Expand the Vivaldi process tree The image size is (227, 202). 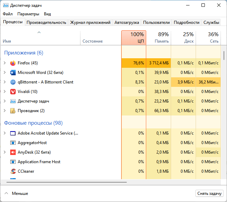[x=4, y=92]
